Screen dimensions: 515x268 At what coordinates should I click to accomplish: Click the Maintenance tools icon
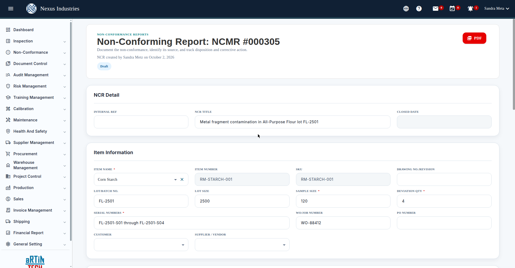[x=8, y=120]
